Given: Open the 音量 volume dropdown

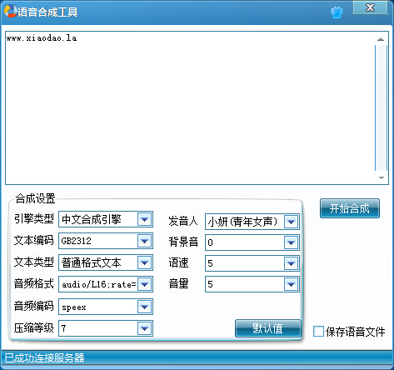Looking at the screenshot, I should (x=291, y=284).
